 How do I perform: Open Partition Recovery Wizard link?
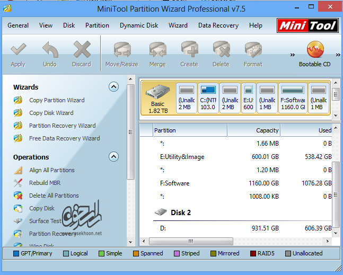click(63, 126)
